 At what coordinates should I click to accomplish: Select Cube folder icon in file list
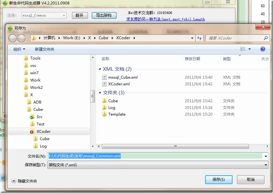click(104, 101)
